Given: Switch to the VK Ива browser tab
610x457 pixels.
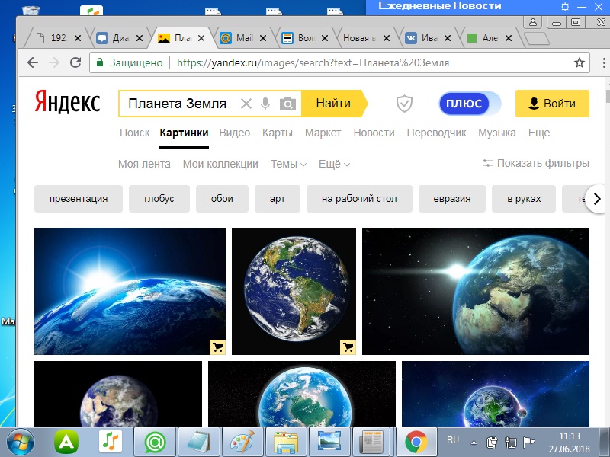Looking at the screenshot, I should click(x=429, y=38).
